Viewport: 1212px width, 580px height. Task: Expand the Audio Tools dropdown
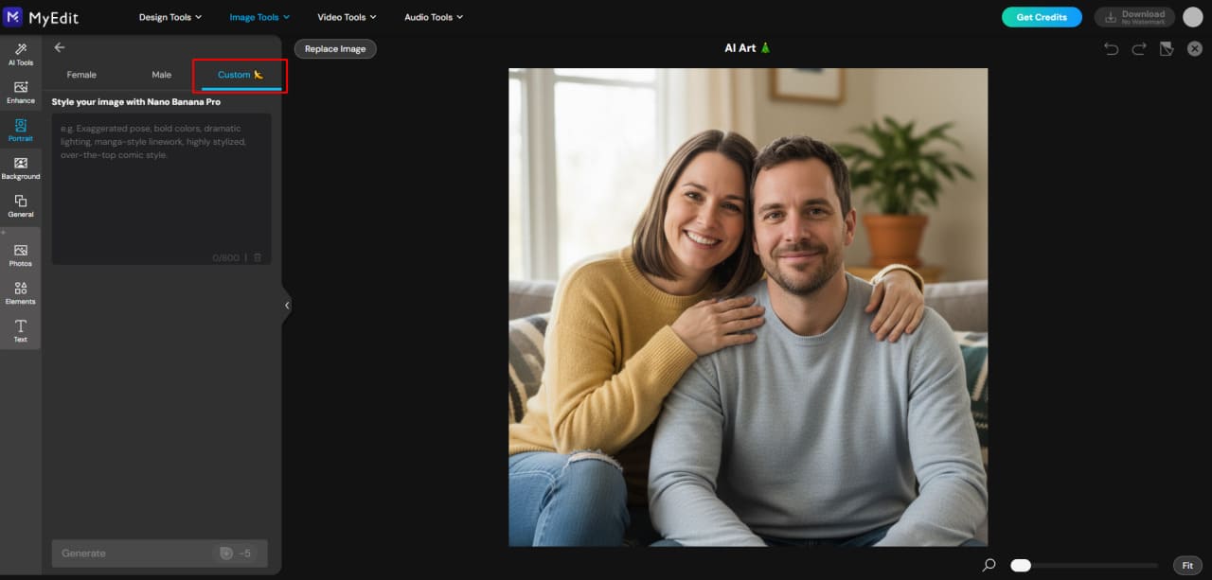(x=432, y=16)
